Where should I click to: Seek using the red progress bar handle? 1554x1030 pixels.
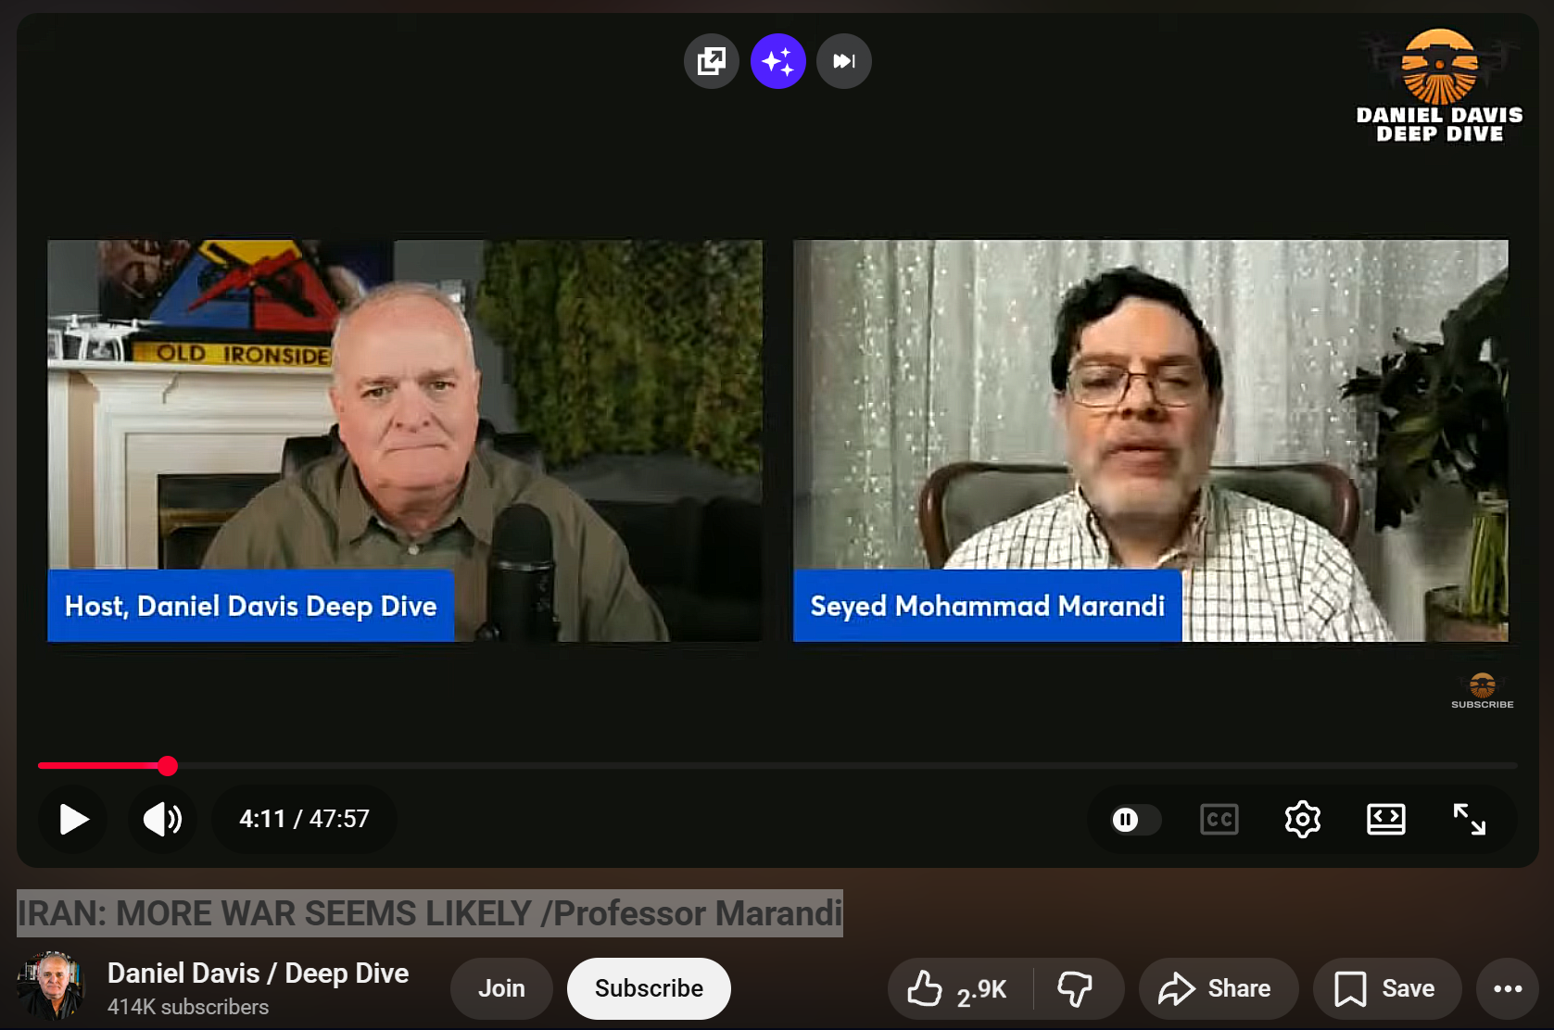pos(167,766)
